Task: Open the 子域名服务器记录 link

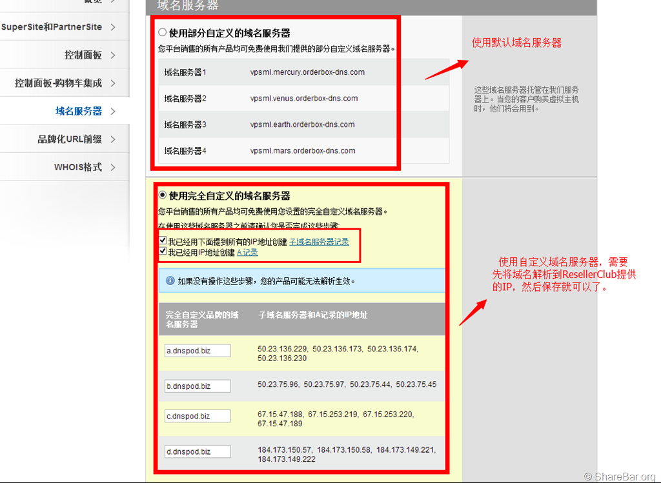Action: (318, 242)
